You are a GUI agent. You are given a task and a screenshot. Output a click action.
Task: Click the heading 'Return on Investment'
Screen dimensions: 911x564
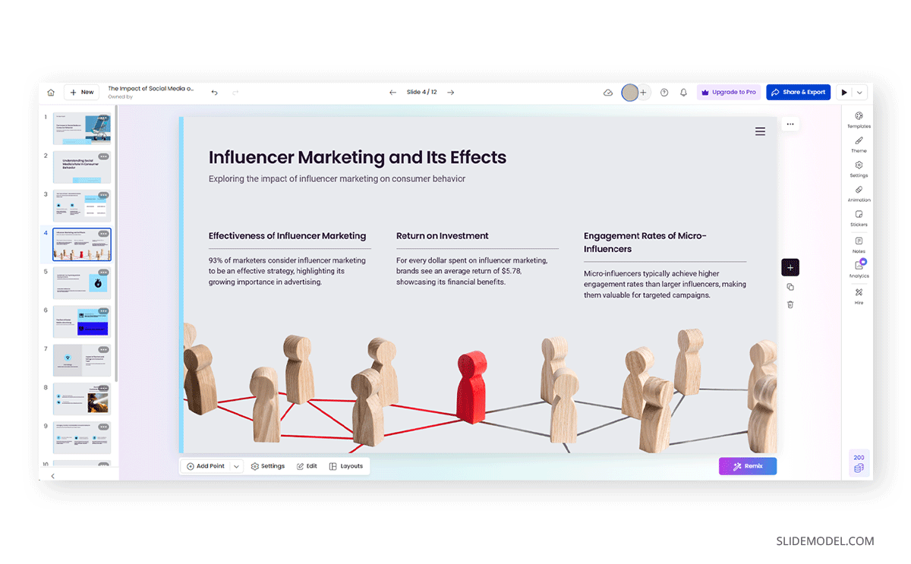(x=443, y=236)
